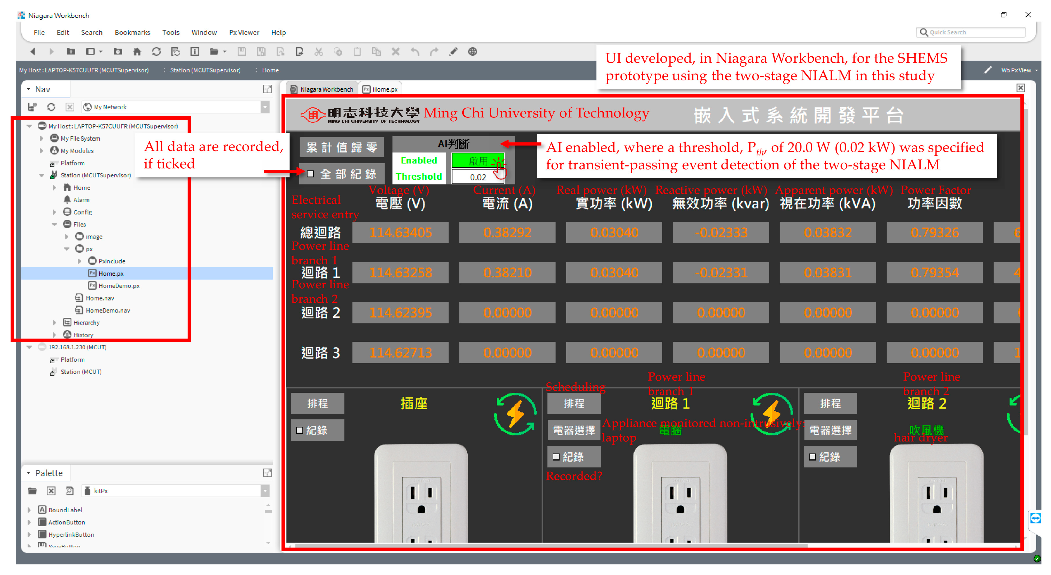1051x575 pixels.
Task: Click the Open folder toolbar icon
Action: 214,52
